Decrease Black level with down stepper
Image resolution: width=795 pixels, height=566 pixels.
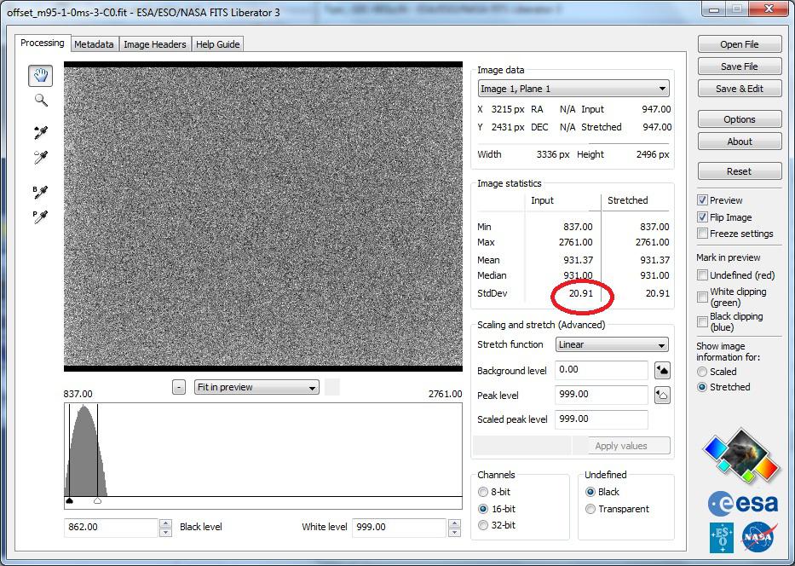click(165, 532)
